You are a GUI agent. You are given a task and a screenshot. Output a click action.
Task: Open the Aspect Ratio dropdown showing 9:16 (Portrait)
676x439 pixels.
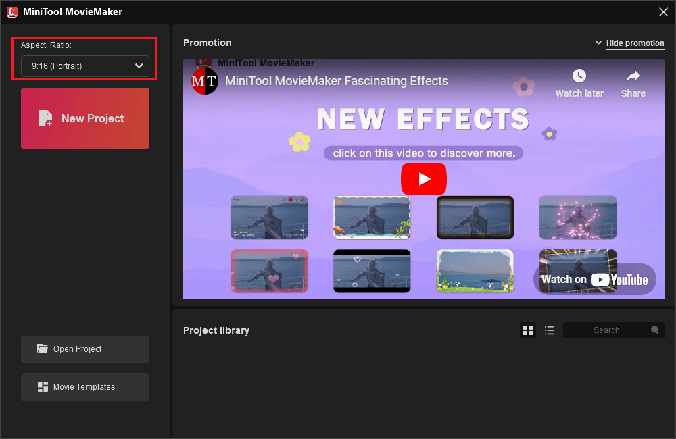(85, 66)
